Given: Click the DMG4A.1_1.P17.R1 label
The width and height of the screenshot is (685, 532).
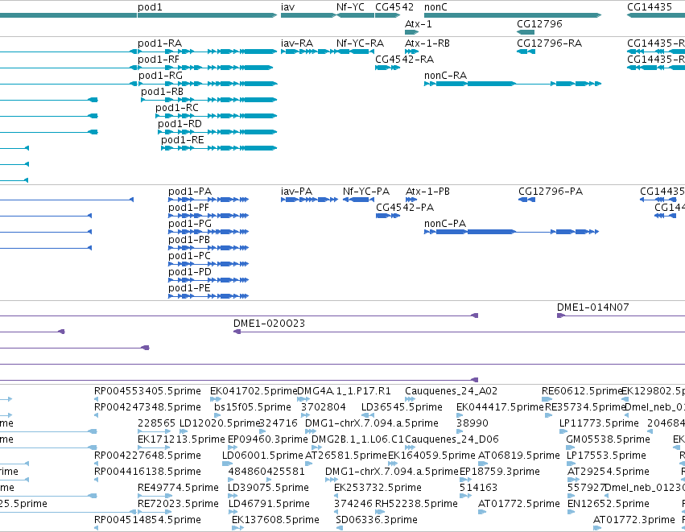Looking at the screenshot, I should tap(344, 391).
